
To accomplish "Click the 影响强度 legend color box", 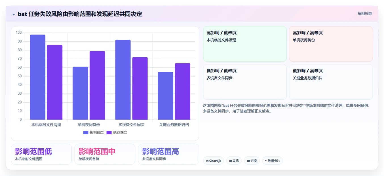I will (86, 132).
